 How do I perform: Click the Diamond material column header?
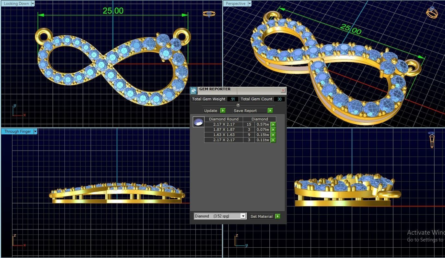tap(260, 119)
